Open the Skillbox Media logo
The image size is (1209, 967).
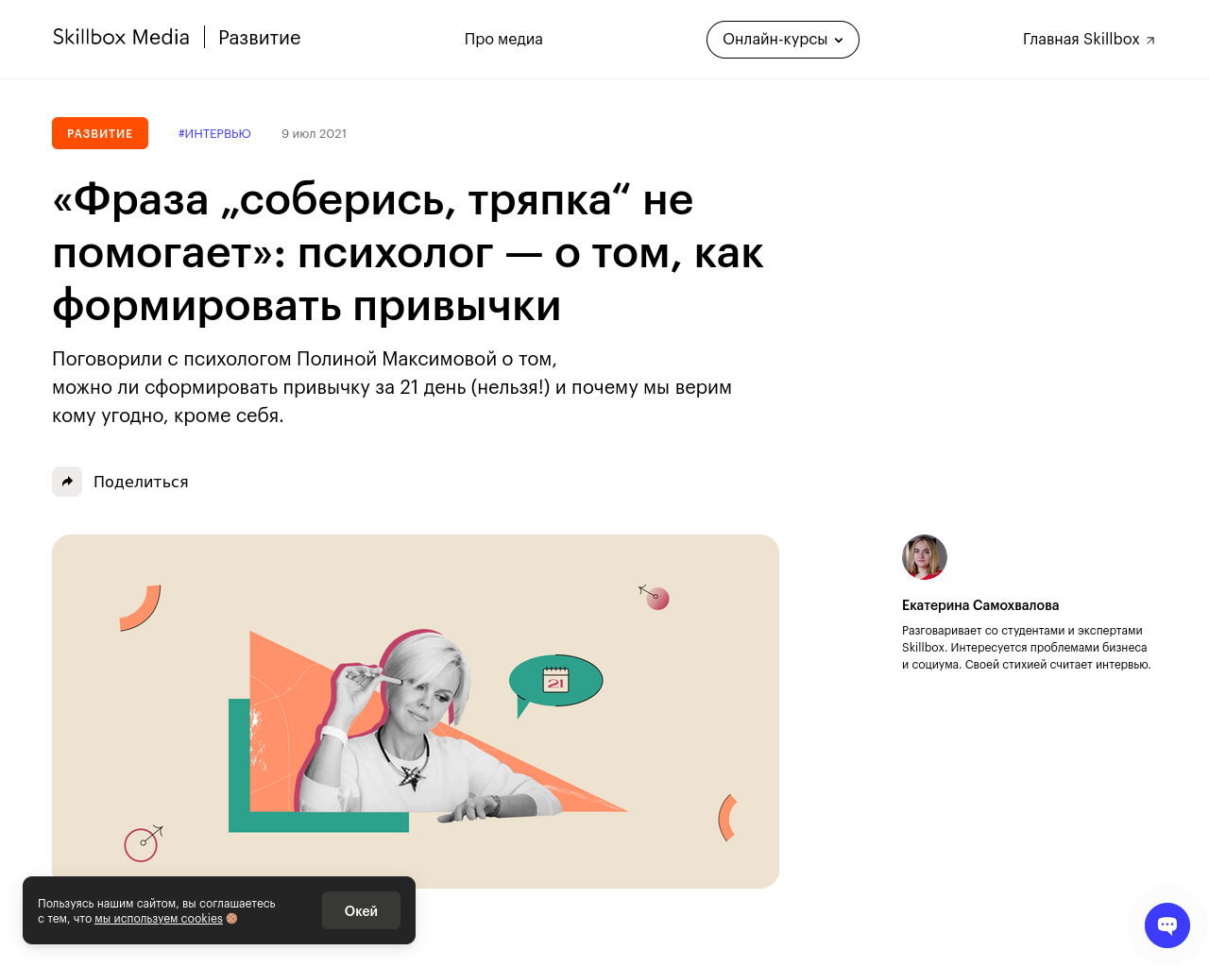coord(121,38)
